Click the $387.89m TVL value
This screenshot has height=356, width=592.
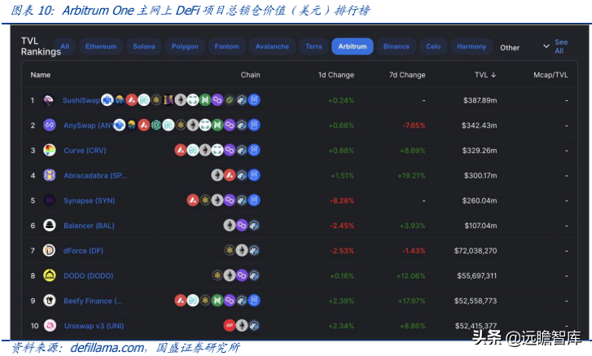480,100
